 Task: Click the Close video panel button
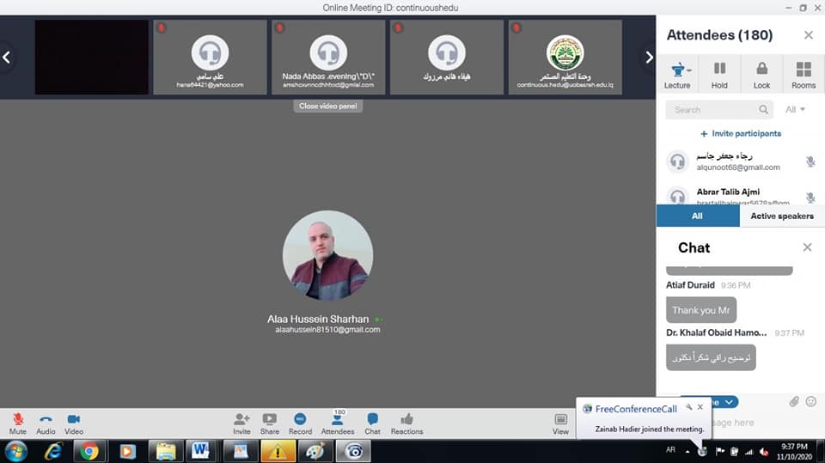pyautogui.click(x=327, y=107)
